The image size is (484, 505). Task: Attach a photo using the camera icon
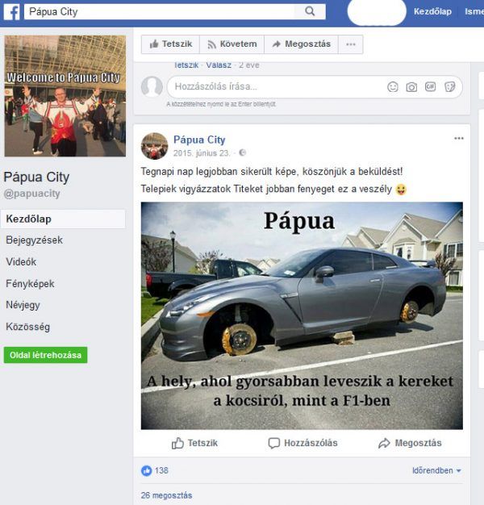click(411, 87)
